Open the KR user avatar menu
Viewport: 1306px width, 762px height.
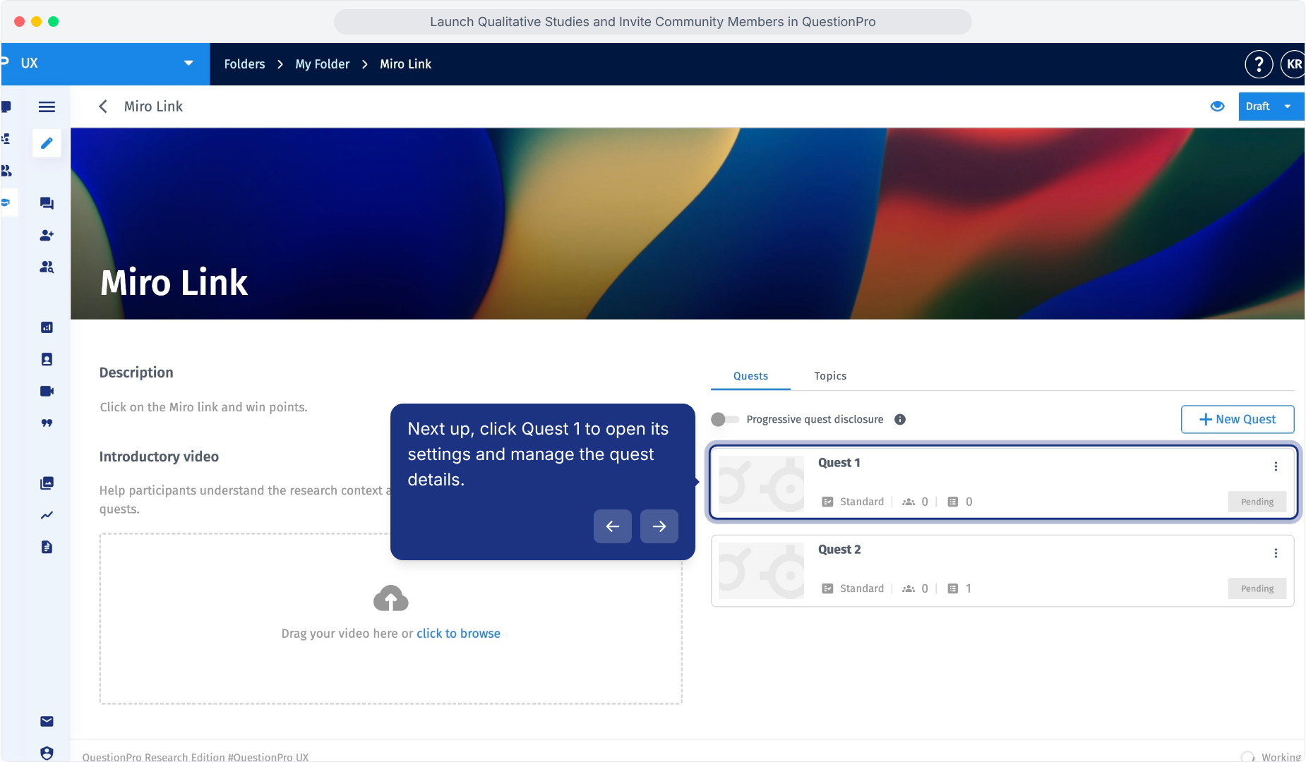tap(1293, 64)
